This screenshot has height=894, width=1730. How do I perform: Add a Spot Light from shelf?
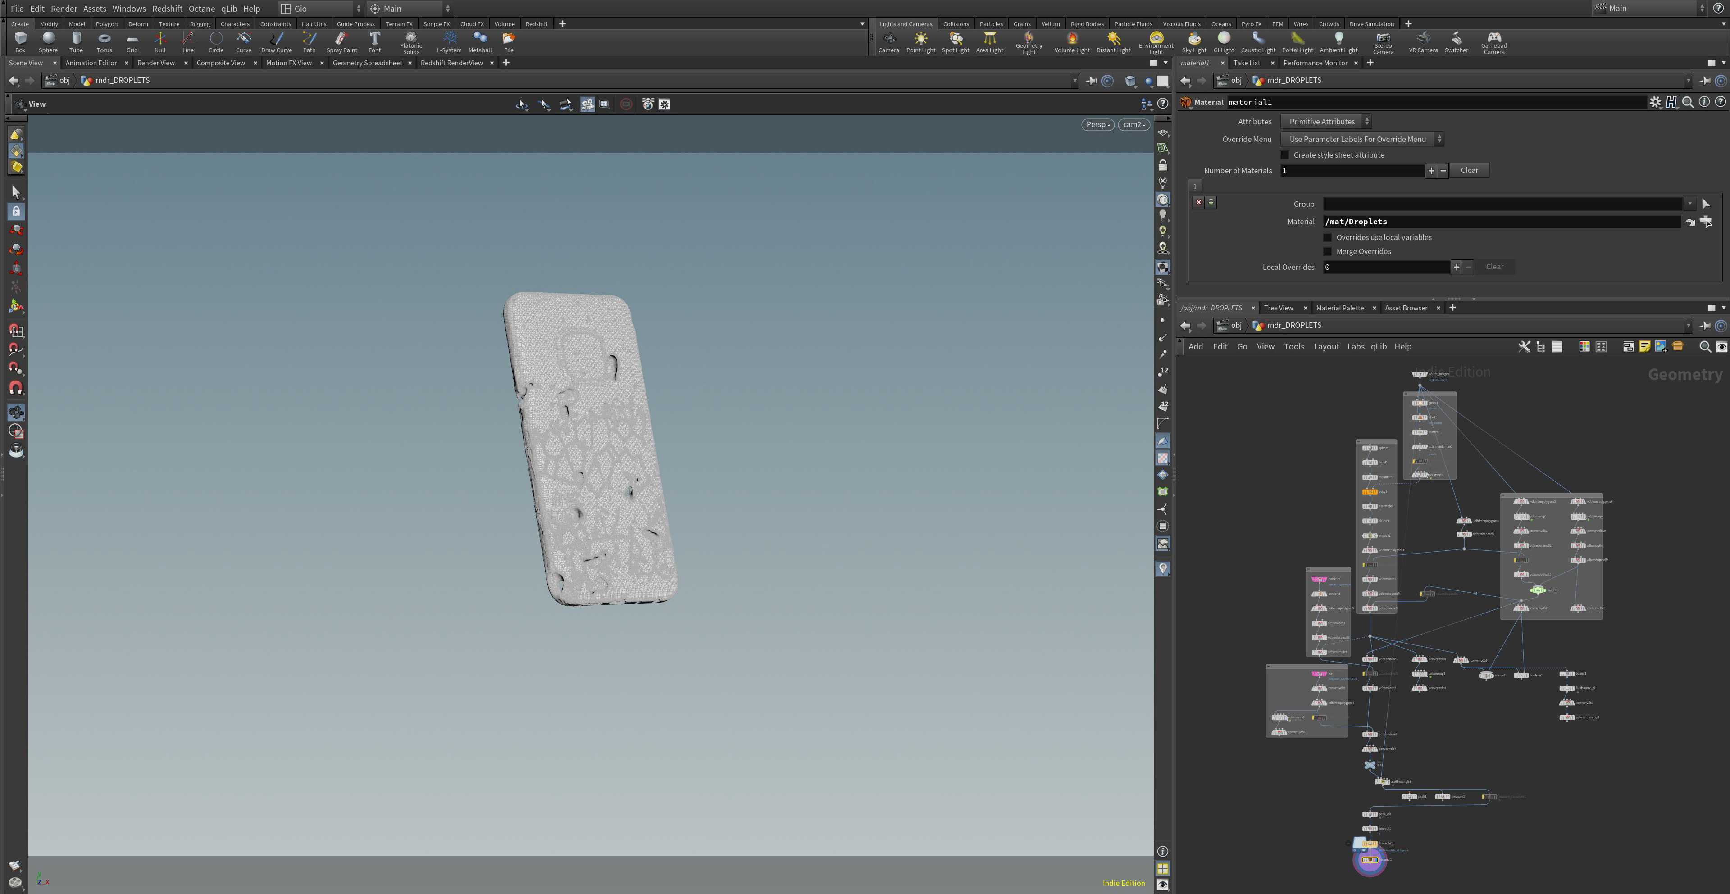click(x=955, y=41)
